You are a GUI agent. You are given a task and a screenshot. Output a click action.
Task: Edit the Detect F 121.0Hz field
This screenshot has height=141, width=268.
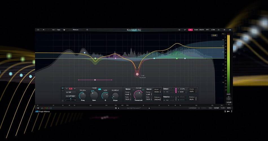pos(182,89)
